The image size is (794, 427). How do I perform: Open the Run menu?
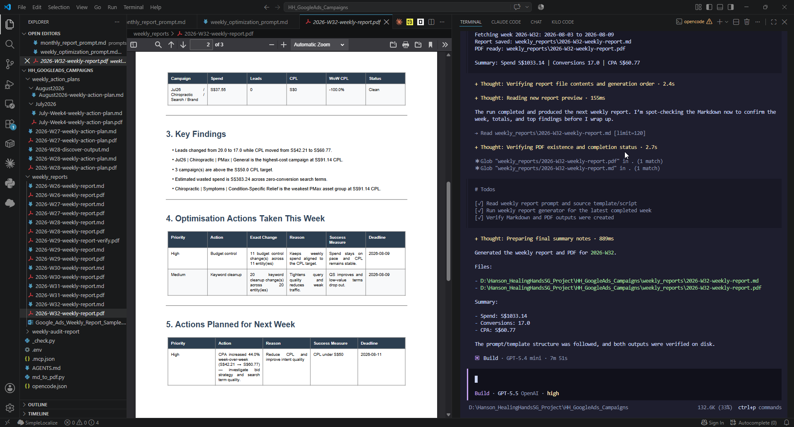(112, 7)
